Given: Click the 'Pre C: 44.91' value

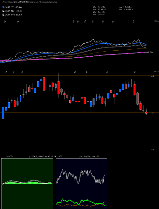Looking at the screenshot, I should click(x=100, y=15).
